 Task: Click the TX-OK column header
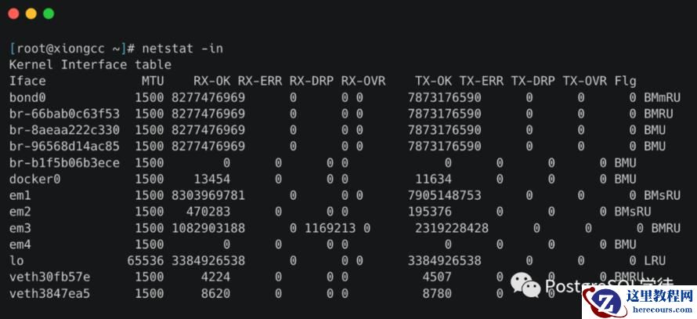(x=434, y=81)
